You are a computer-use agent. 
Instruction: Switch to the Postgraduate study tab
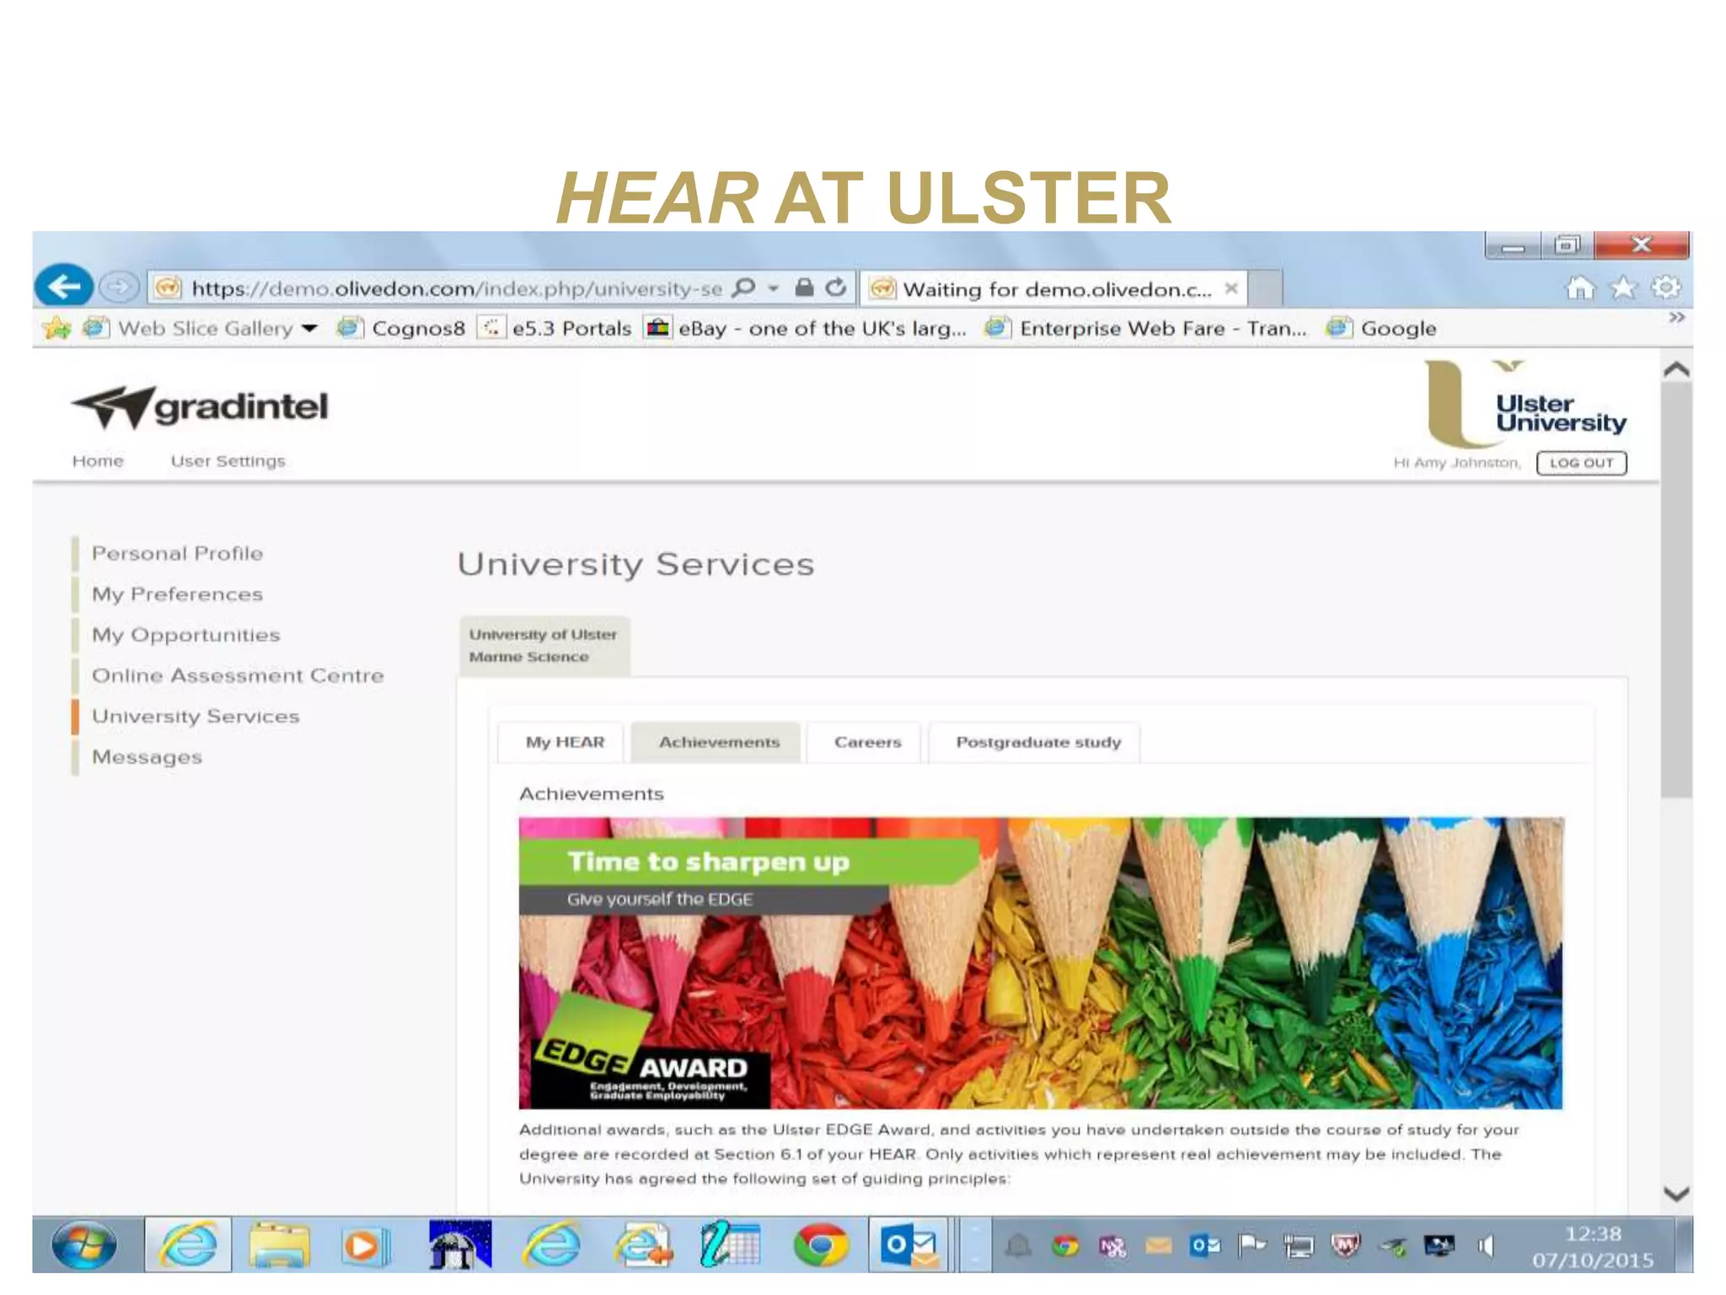coord(1036,743)
